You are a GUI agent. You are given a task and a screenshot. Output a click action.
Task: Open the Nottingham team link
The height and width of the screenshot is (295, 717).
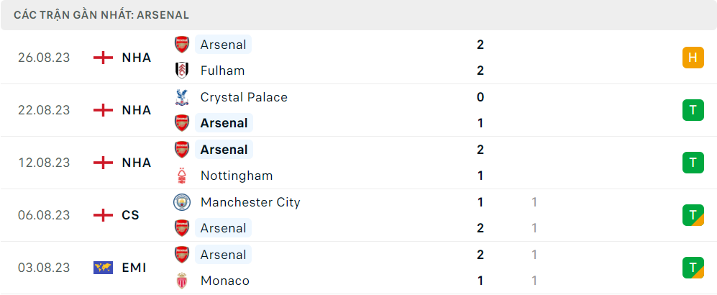pyautogui.click(x=237, y=176)
